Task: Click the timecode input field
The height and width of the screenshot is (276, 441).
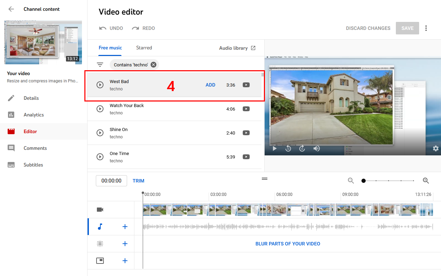Action: [111, 181]
